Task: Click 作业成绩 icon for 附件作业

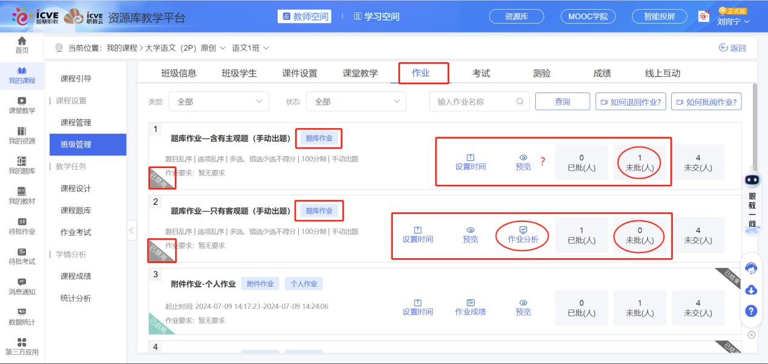Action: click(470, 302)
